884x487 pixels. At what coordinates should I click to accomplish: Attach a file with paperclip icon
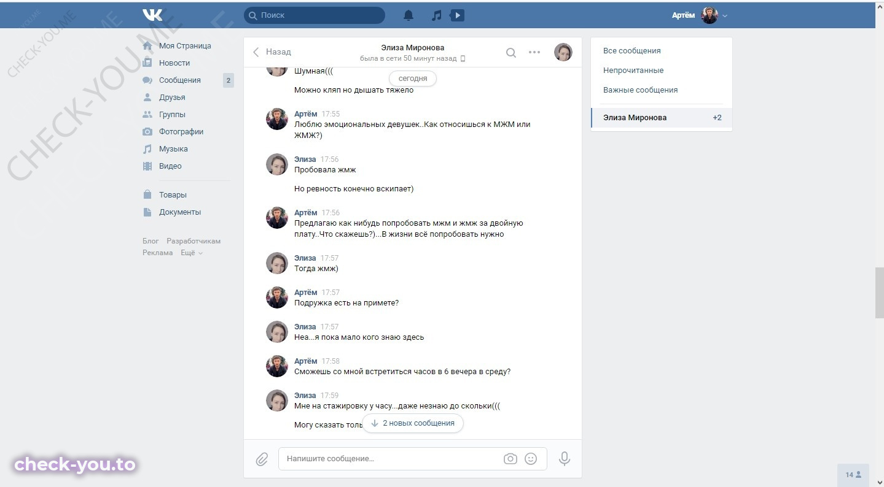pos(262,459)
